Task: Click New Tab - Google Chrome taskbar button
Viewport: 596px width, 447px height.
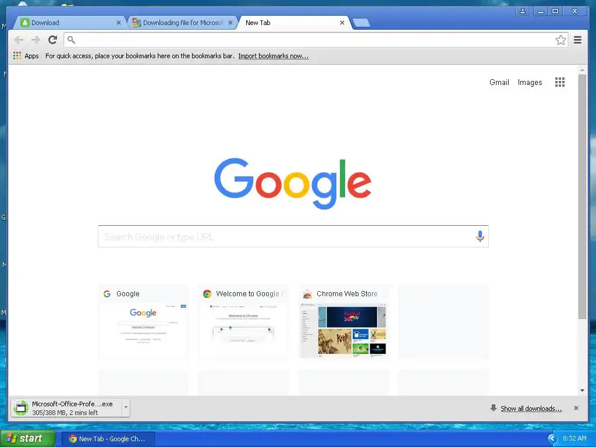Action: (108, 439)
